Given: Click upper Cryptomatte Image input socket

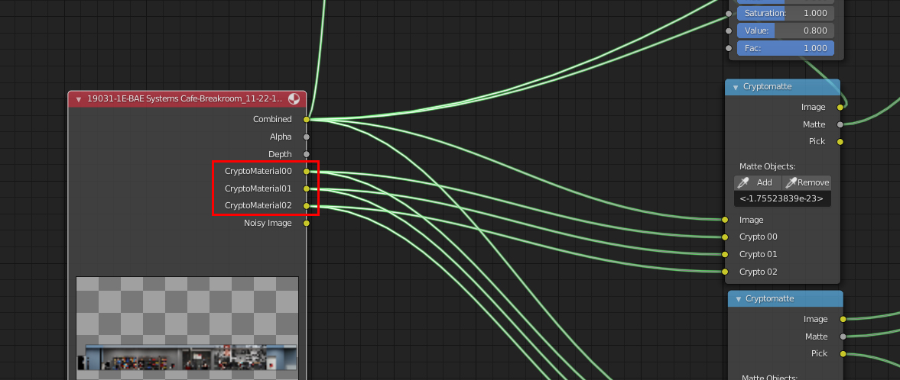Looking at the screenshot, I should [725, 220].
